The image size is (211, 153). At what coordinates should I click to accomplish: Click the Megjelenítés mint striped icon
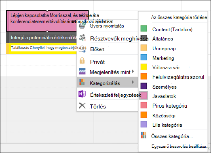(x=82, y=71)
